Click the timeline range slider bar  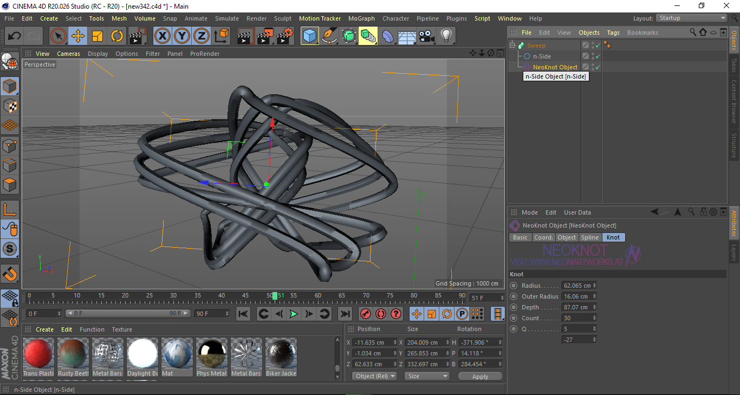coord(128,314)
